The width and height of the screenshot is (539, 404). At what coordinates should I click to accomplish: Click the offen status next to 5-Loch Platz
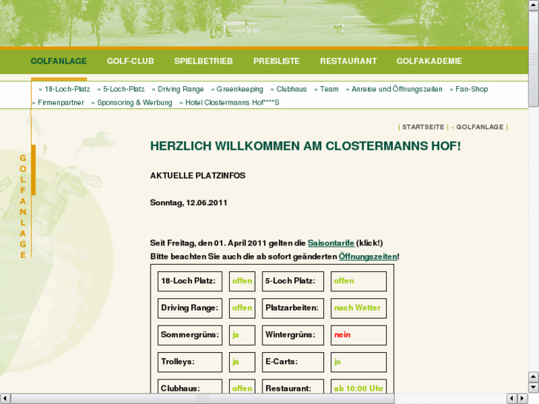tap(359, 281)
